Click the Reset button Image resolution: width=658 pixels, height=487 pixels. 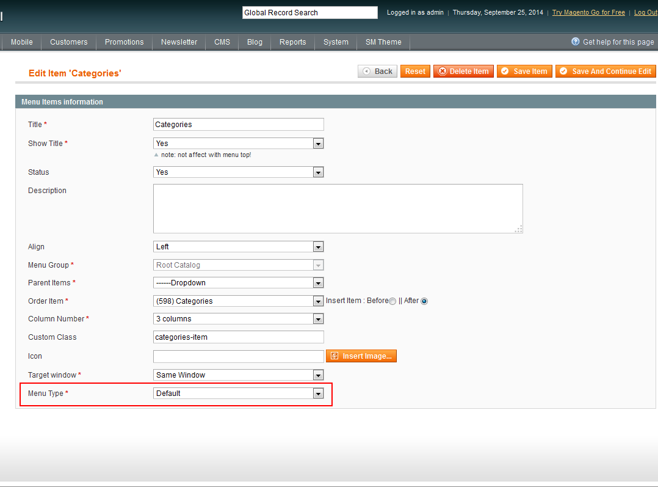tap(415, 71)
